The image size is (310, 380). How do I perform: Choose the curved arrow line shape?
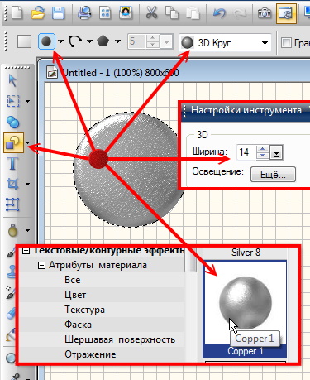[x=75, y=41]
